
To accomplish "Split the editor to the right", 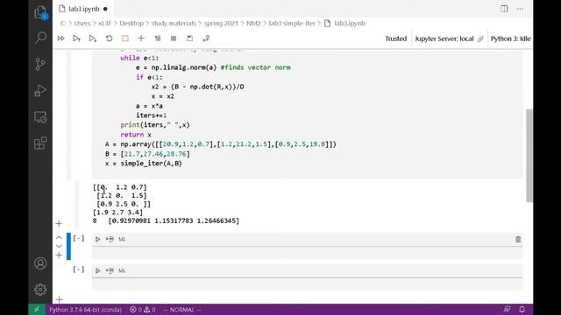I will point(504,9).
